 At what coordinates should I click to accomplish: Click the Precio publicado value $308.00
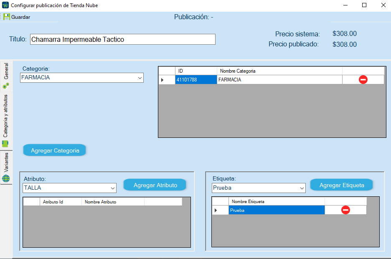coord(344,44)
